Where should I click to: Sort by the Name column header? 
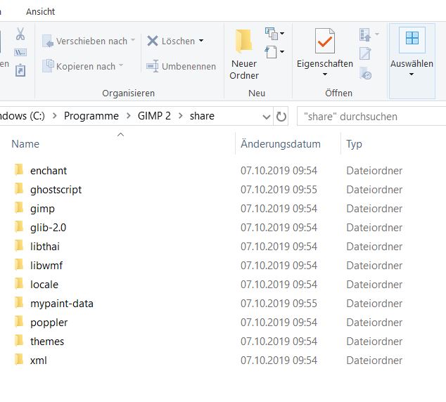pyautogui.click(x=25, y=144)
